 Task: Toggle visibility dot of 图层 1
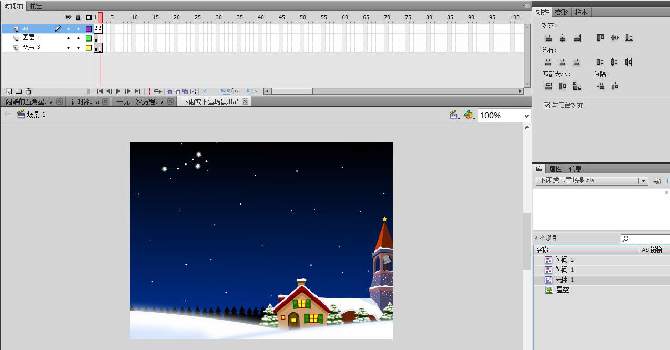[68, 38]
